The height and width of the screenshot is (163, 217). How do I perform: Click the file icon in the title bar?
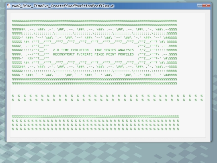(x=9, y=6)
